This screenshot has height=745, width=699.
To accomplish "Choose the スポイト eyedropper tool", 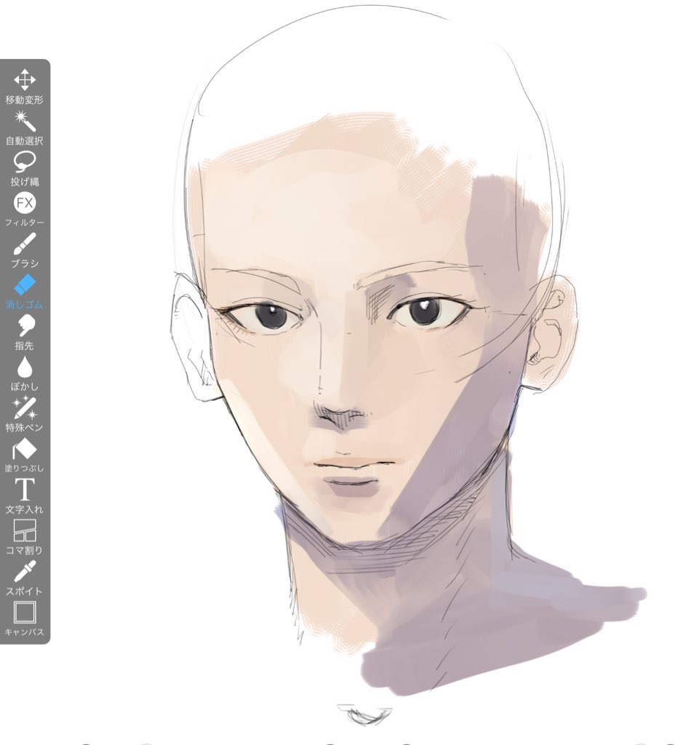I will 25,578.
